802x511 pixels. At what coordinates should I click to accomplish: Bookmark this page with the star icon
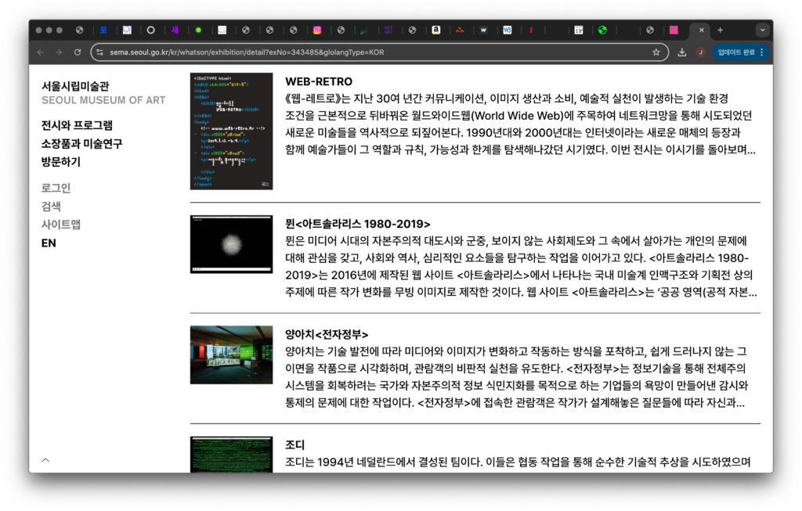pyautogui.click(x=656, y=52)
